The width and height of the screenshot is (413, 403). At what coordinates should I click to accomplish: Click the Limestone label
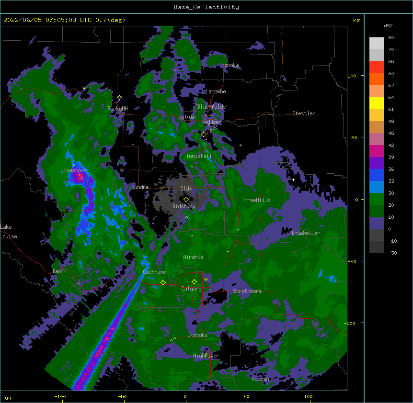pos(73,170)
